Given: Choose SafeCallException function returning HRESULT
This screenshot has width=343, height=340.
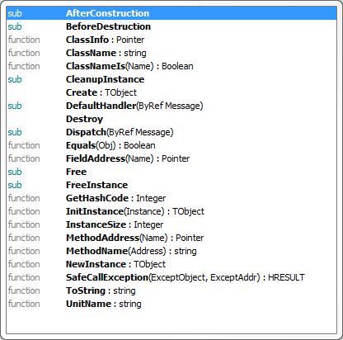Looking at the screenshot, I should point(171,277).
